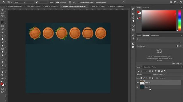Lock transparent pixels icon
This screenshot has height=102, width=183.
pyautogui.click(x=141, y=78)
